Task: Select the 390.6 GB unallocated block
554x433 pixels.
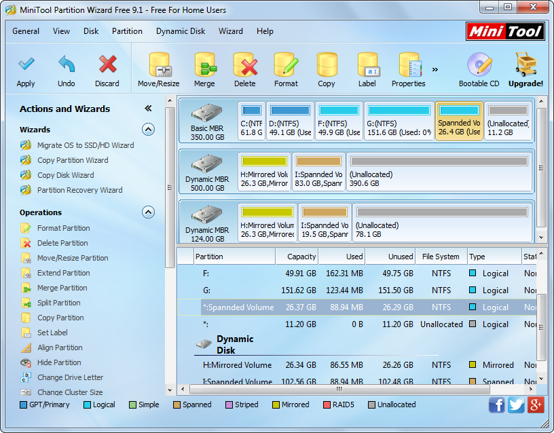Action: tap(439, 172)
